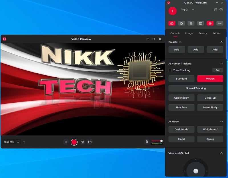Click the keyboard hotkey icon button
The width and height of the screenshot is (228, 178).
(201, 23)
